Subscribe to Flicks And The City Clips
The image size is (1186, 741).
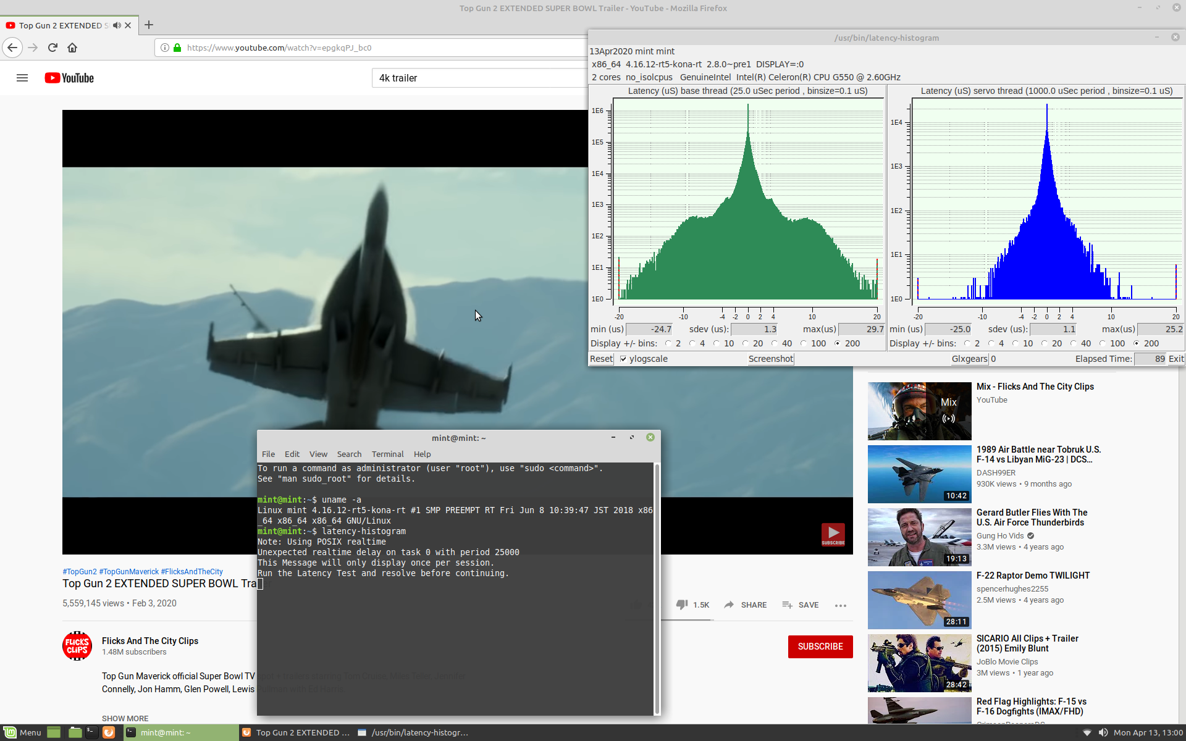[820, 647]
